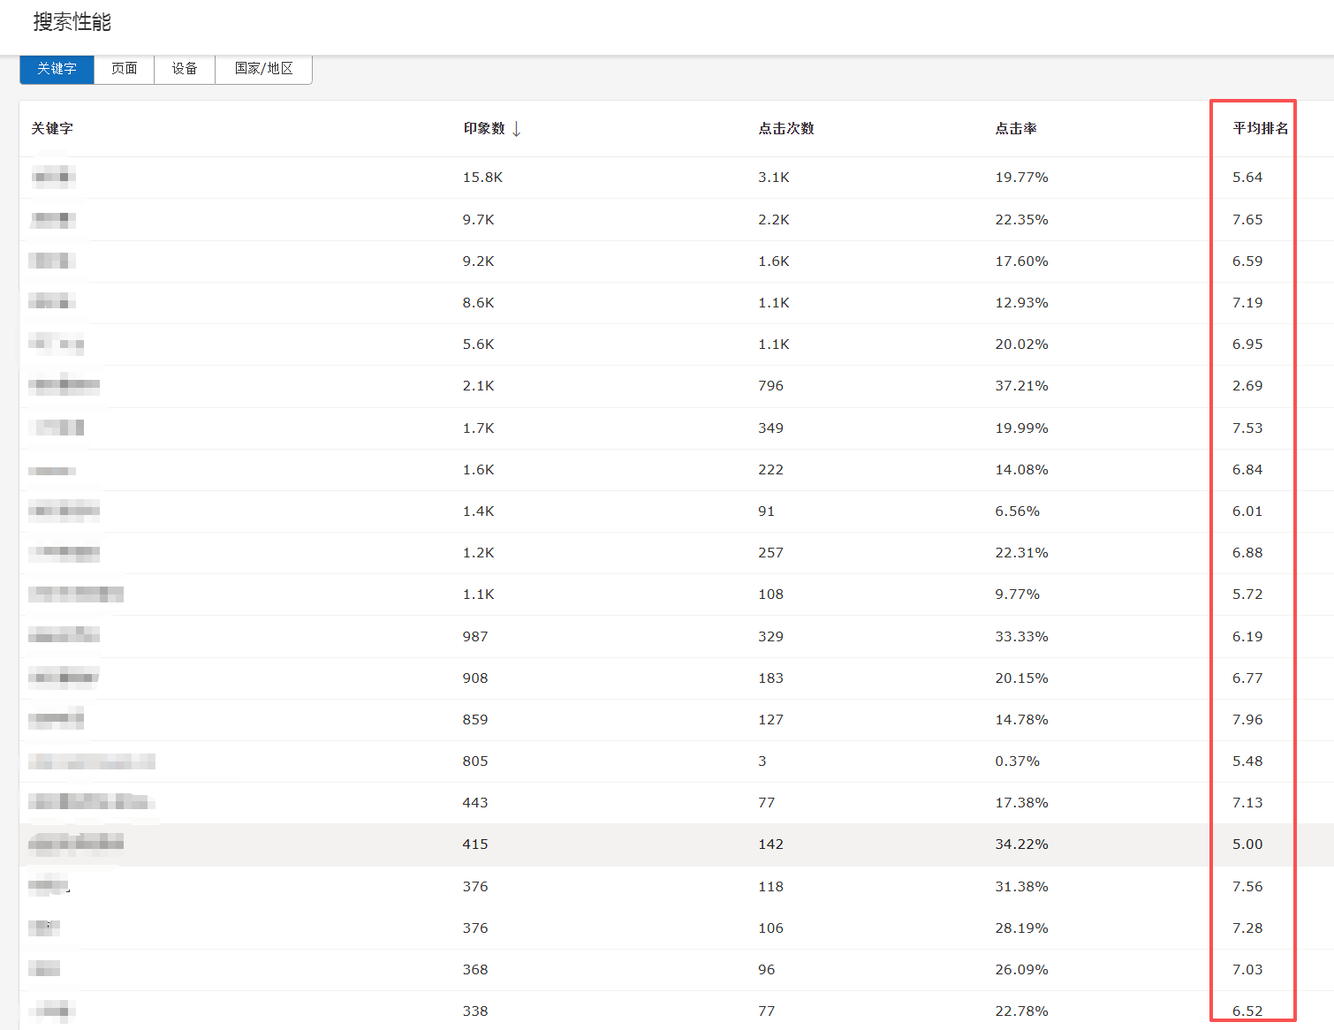Click the 9.7K impressions cell
This screenshot has height=1030, width=1334.
point(478,220)
